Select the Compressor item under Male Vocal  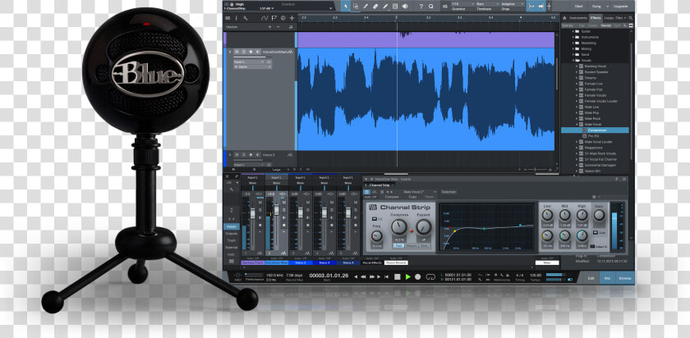[x=595, y=130]
